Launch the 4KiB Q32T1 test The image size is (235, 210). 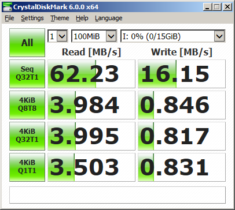pyautogui.click(x=27, y=136)
